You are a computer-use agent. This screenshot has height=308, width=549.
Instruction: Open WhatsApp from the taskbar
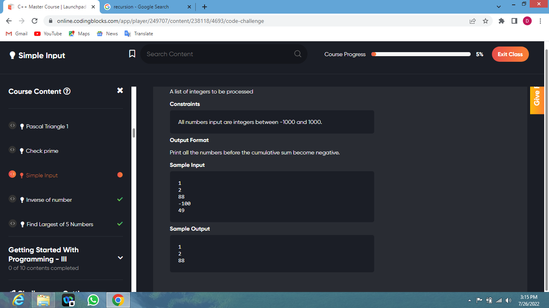pyautogui.click(x=93, y=300)
